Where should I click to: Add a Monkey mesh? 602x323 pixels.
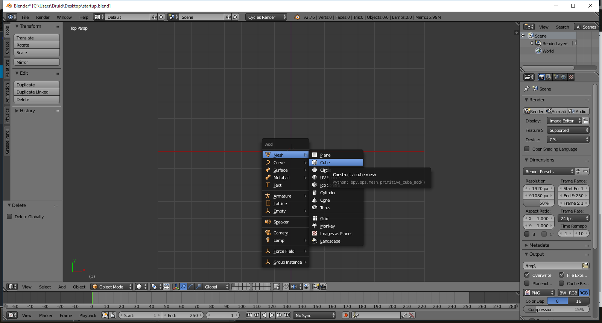point(336,226)
